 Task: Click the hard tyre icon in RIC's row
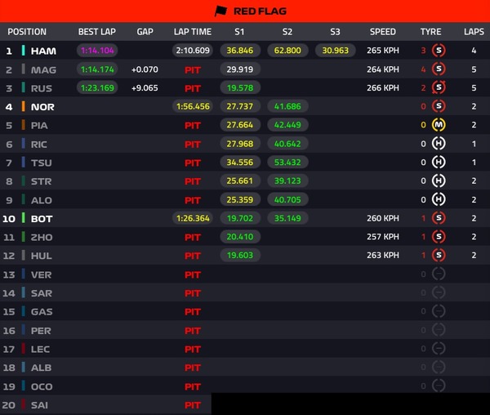click(439, 144)
